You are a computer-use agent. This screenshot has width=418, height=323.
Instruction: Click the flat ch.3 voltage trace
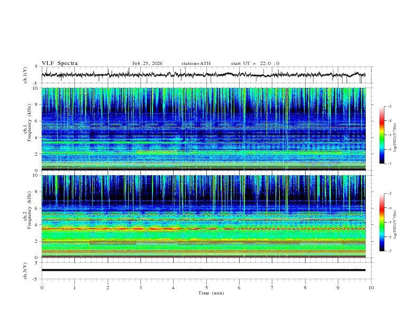tap(203, 270)
